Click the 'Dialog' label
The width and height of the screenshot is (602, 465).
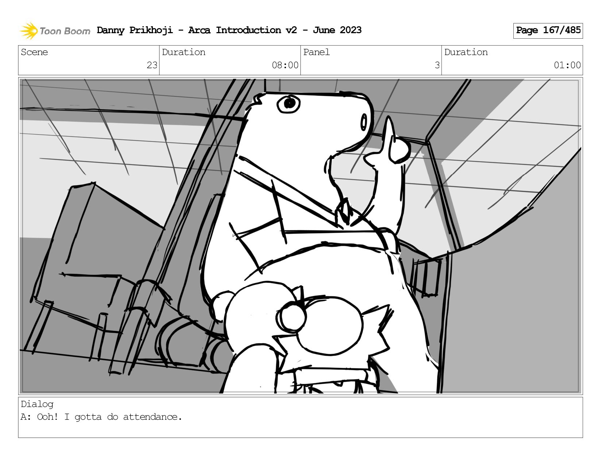[x=37, y=404]
